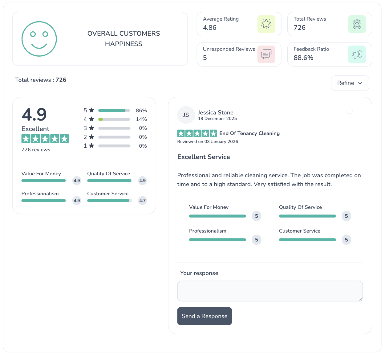385x355 pixels.
Task: Click the reviewer name Jessica Stone
Action: click(x=216, y=113)
